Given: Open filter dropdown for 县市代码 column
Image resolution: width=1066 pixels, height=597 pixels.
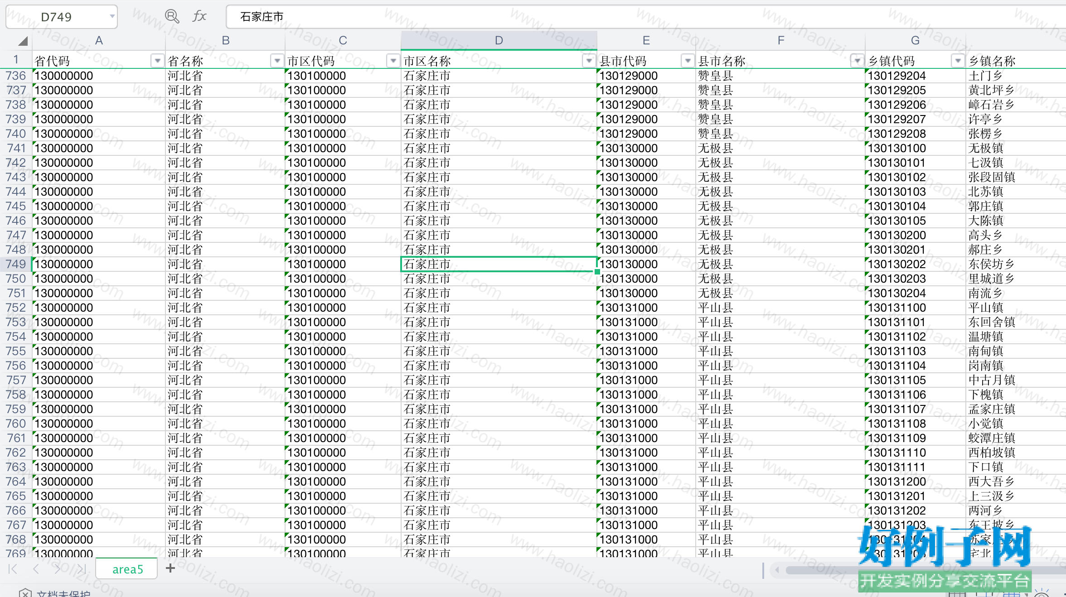Looking at the screenshot, I should click(x=688, y=60).
